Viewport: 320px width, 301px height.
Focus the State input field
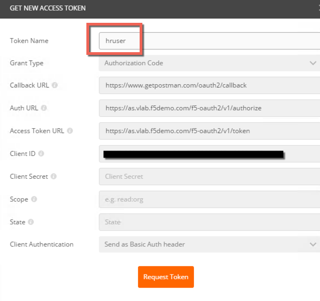pos(209,222)
